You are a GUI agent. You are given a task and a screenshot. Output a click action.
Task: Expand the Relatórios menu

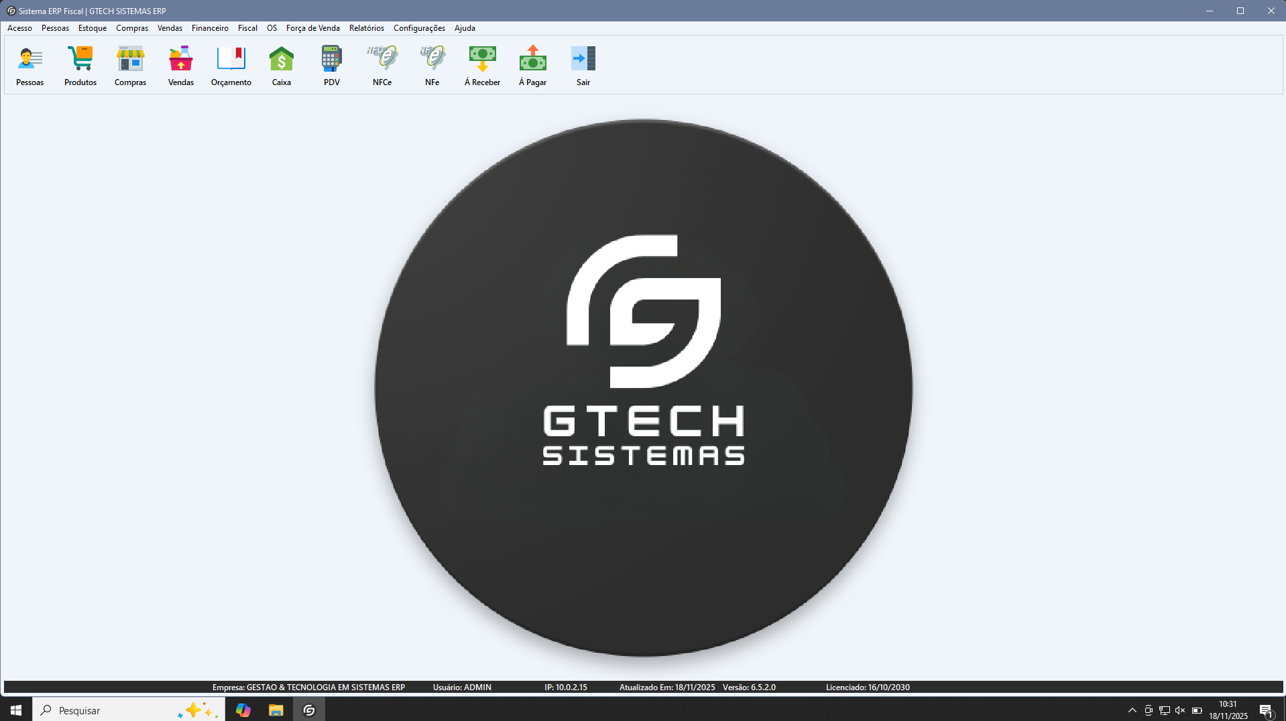click(366, 28)
